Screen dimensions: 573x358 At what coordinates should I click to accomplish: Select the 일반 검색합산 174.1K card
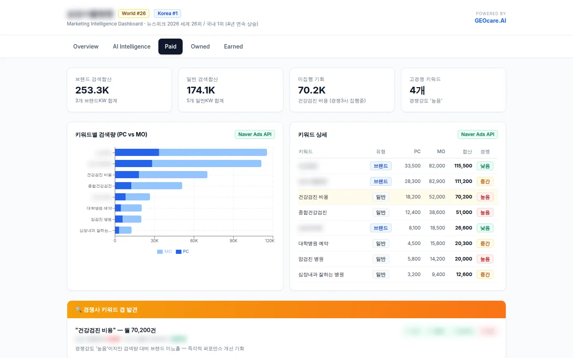231,90
